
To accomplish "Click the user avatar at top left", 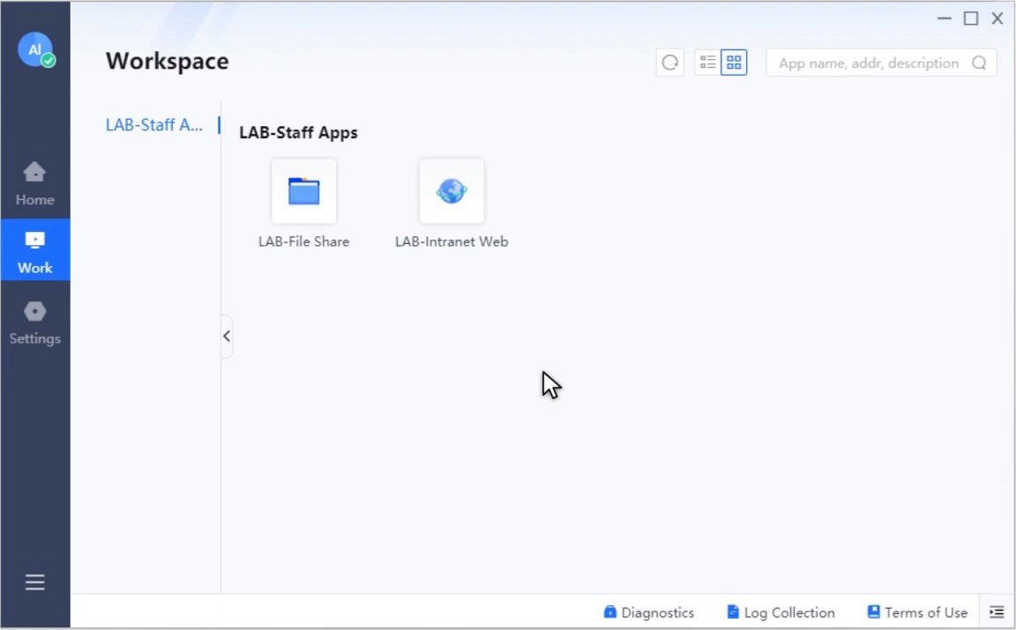I will (x=35, y=49).
